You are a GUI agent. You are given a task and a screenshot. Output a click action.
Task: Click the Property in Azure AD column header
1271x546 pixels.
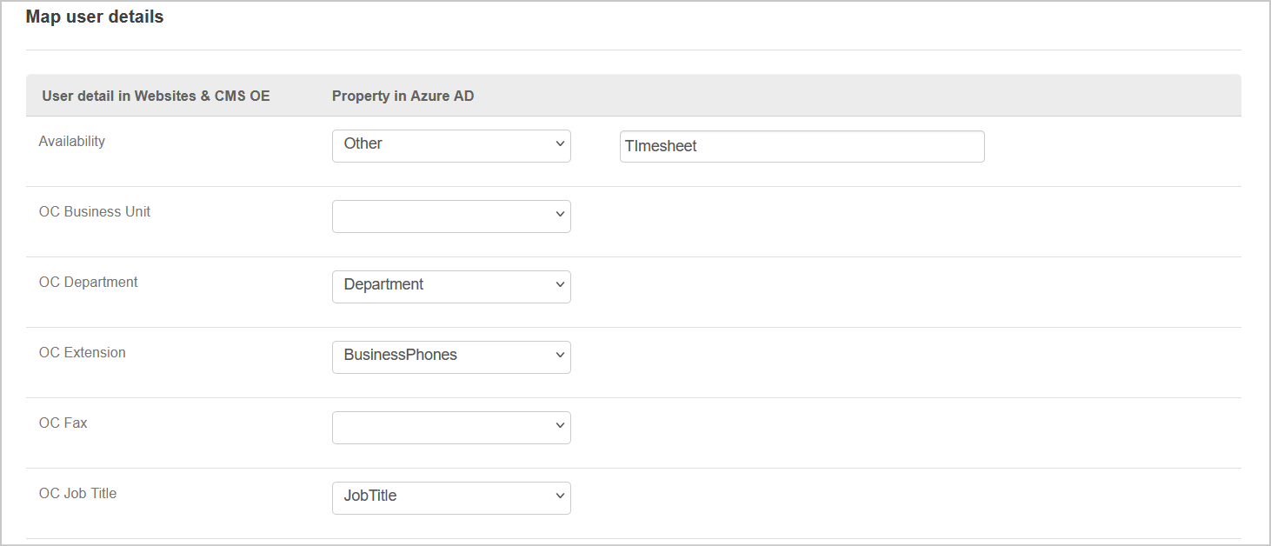[403, 96]
